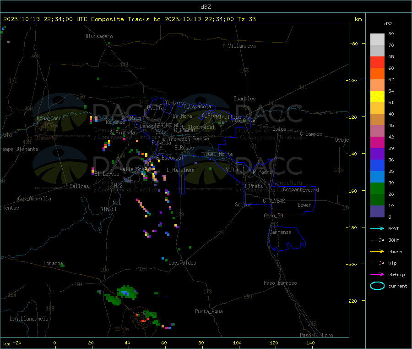Click the 30HM white arrow legend icon
The width and height of the screenshot is (412, 349).
[377, 240]
